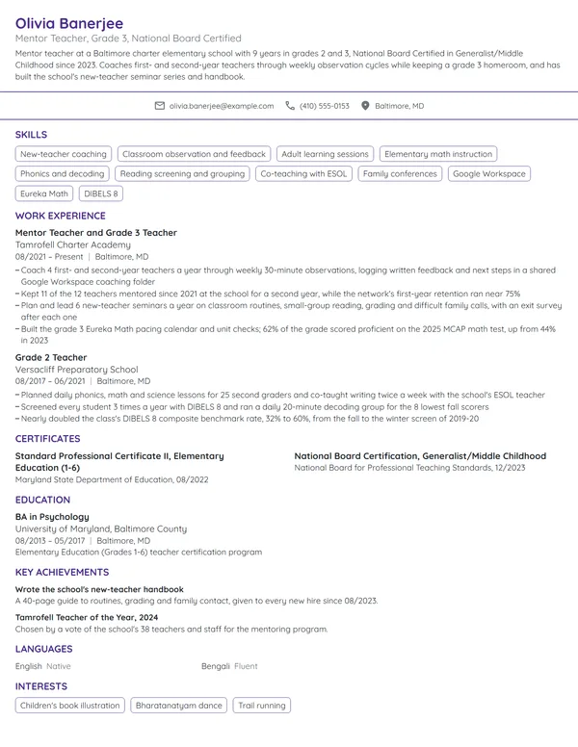
Task: Click the Trail running interest tag
Action: [x=262, y=706]
